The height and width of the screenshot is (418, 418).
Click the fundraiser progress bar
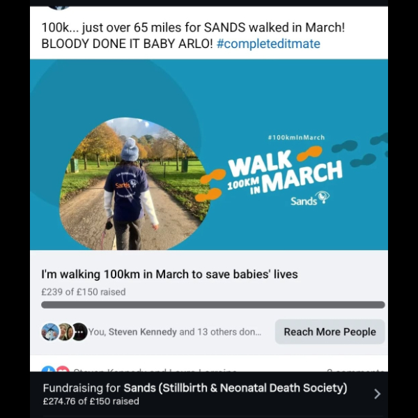click(x=212, y=304)
